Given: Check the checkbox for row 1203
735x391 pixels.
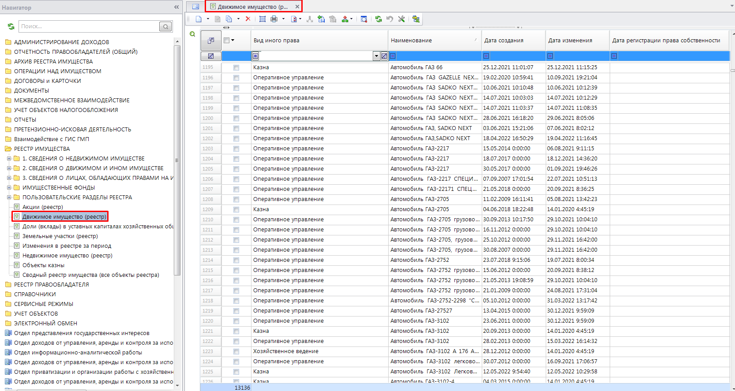Looking at the screenshot, I should point(236,149).
